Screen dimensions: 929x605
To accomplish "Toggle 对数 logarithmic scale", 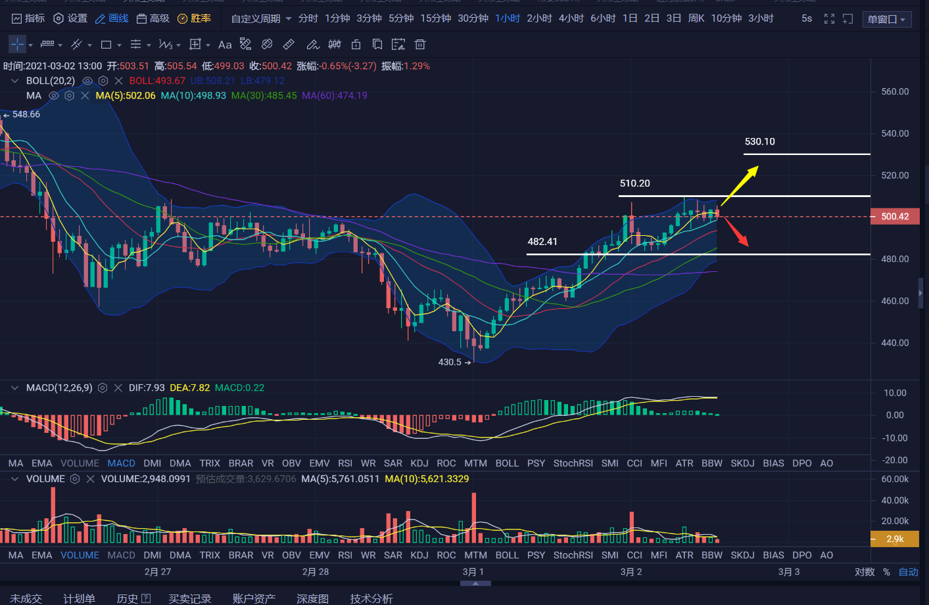I will click(x=864, y=572).
